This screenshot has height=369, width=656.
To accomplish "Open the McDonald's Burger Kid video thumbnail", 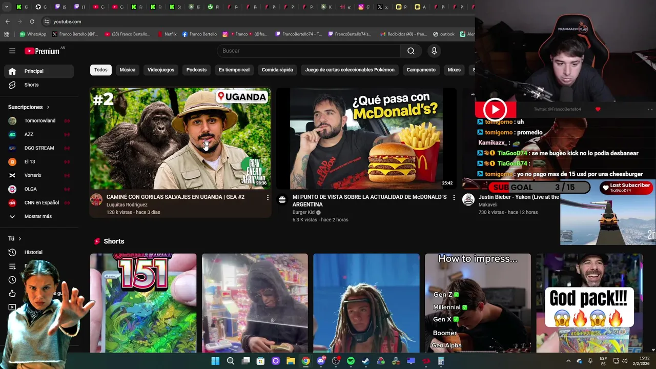I will click(x=366, y=138).
